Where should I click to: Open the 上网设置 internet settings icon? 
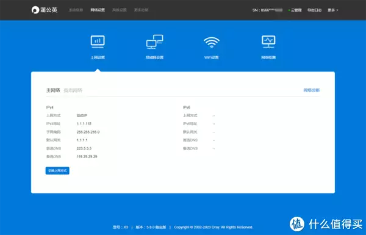pyautogui.click(x=98, y=47)
